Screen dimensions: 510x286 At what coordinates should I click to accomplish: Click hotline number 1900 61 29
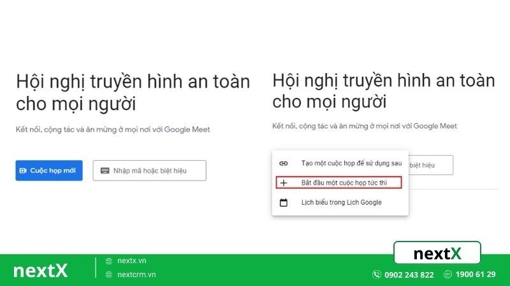click(476, 275)
